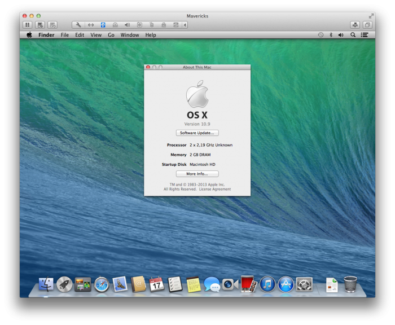Pause the Mavericks virtual machine
Image resolution: width=395 pixels, height=325 pixels.
pyautogui.click(x=27, y=25)
